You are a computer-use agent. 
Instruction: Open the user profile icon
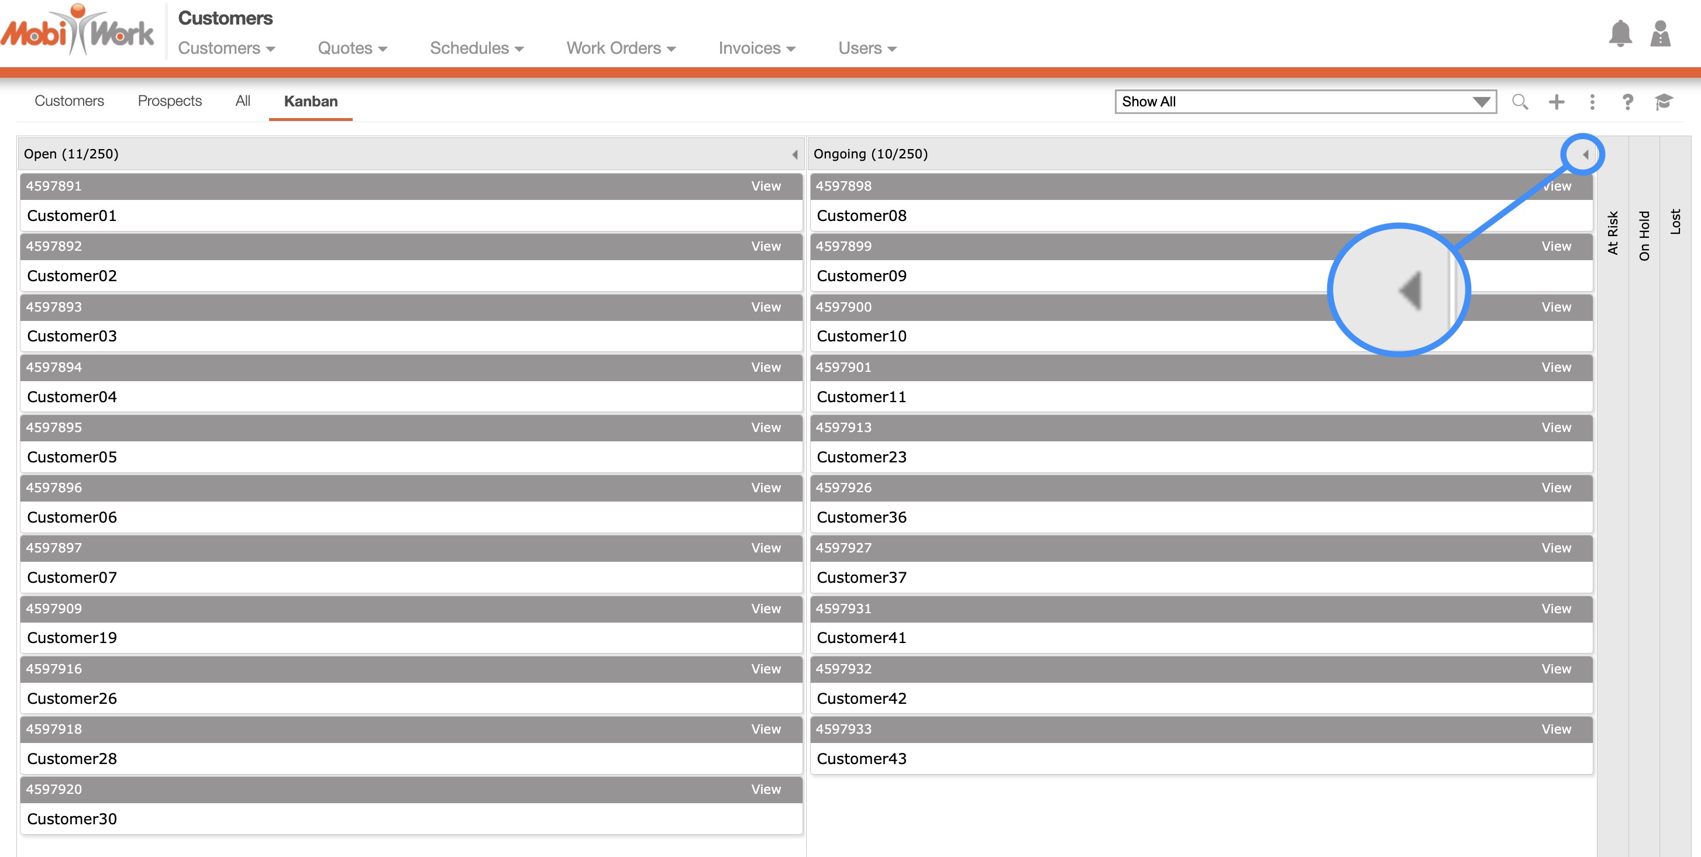tap(1659, 34)
